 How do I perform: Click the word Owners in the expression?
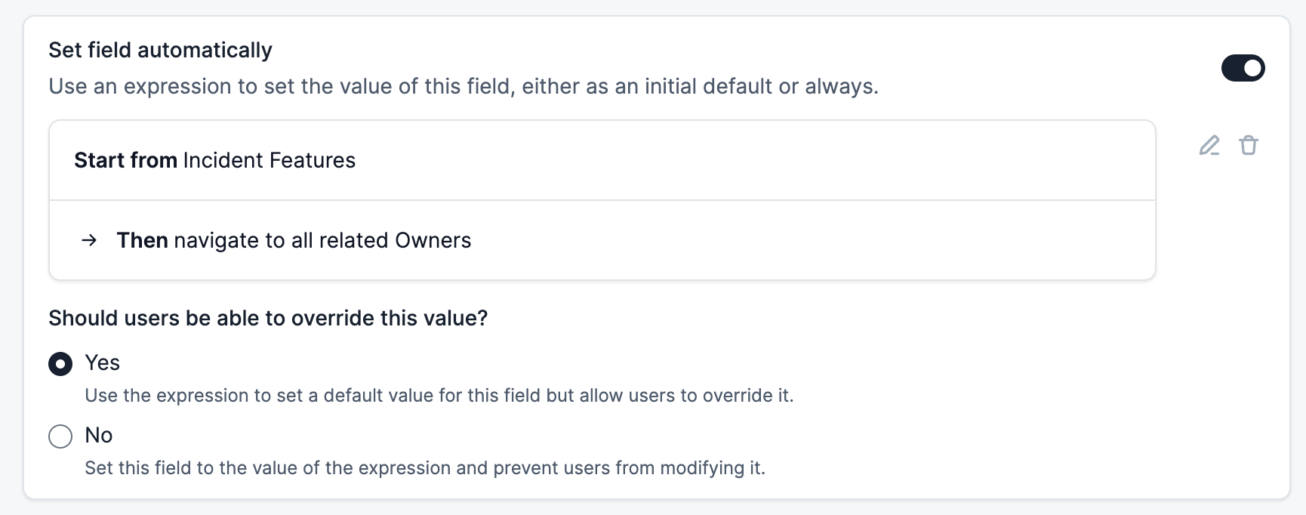coord(433,240)
